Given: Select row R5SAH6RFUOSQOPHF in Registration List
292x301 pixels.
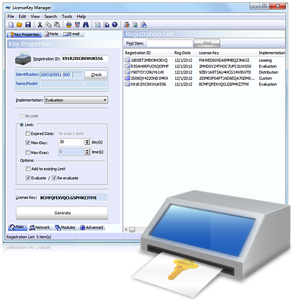Looking at the screenshot, I should coord(205,66).
